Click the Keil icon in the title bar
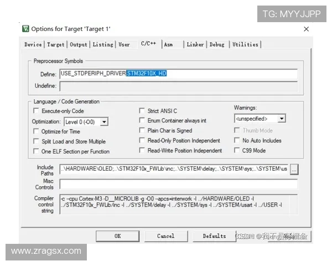332x266 pixels. [25, 29]
